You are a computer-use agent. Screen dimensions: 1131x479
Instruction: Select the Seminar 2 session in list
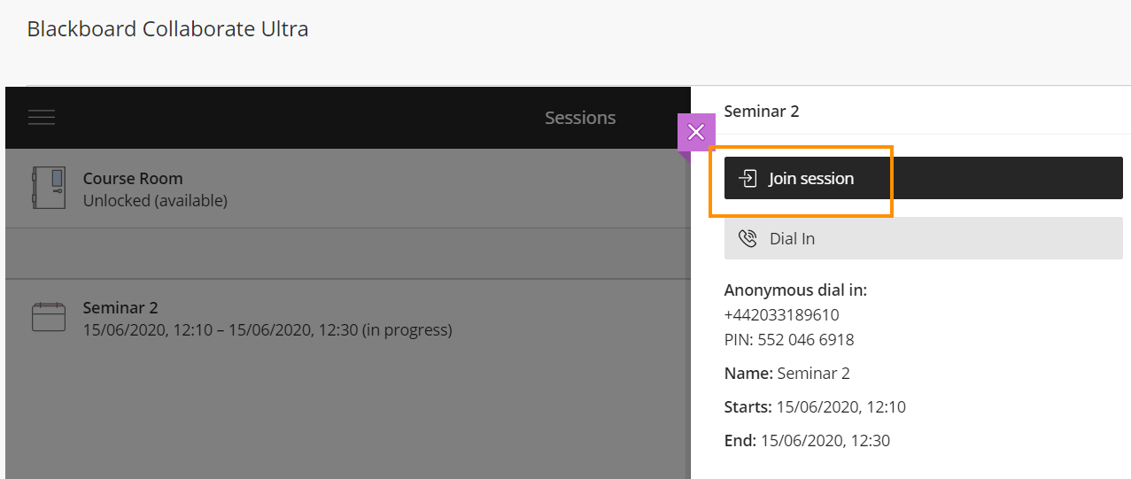120,308
